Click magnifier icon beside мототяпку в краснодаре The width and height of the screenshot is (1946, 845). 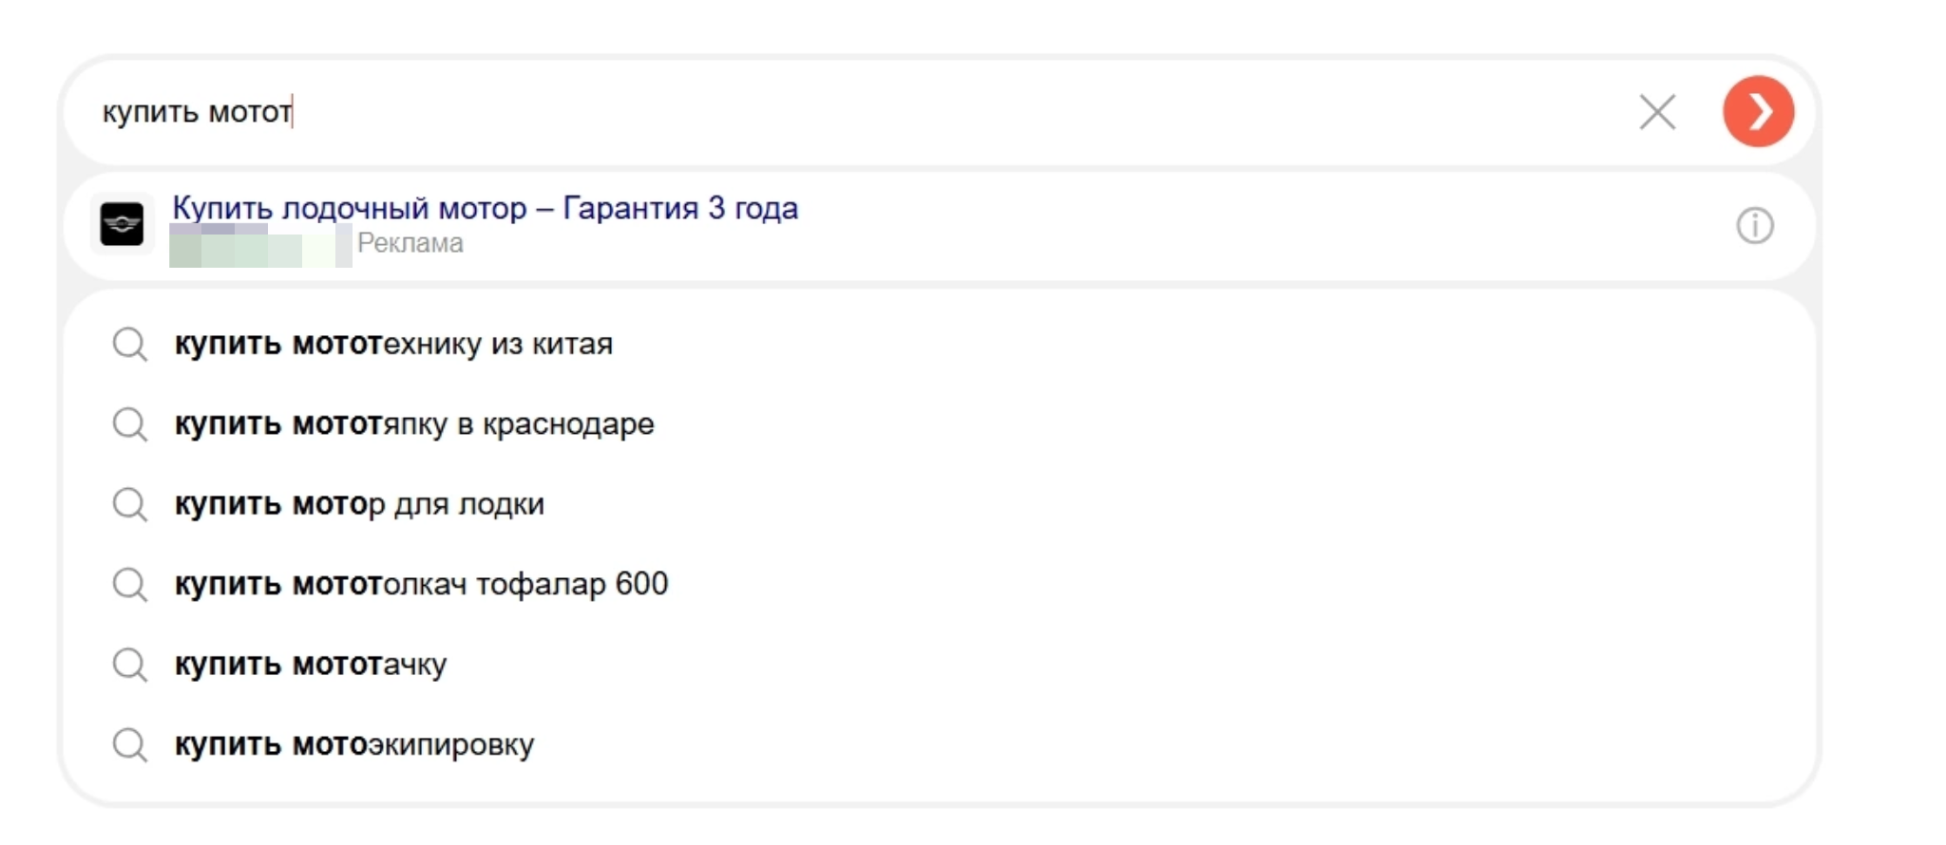click(129, 424)
